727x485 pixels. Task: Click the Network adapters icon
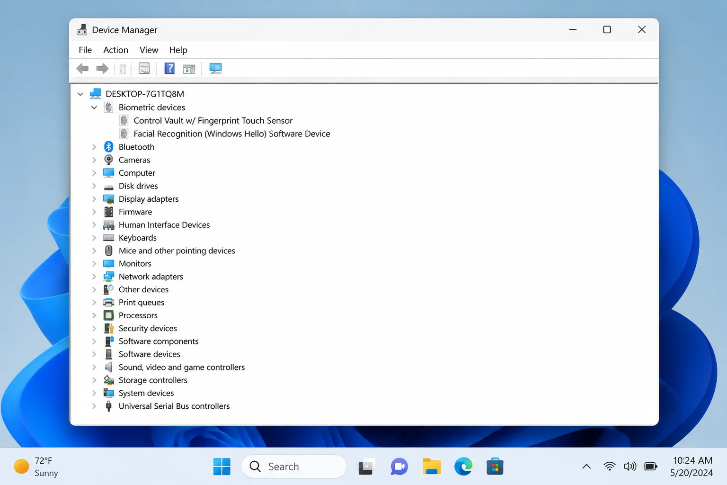point(109,277)
